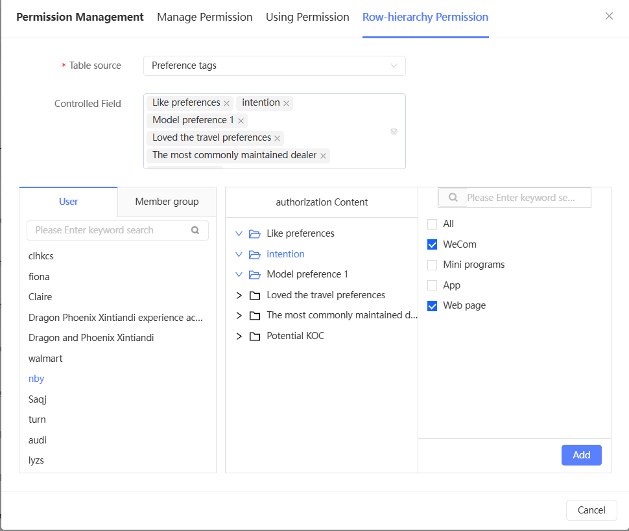This screenshot has width=629, height=531.
Task: Click the open folder icon beside 'intention'
Action: 255,254
